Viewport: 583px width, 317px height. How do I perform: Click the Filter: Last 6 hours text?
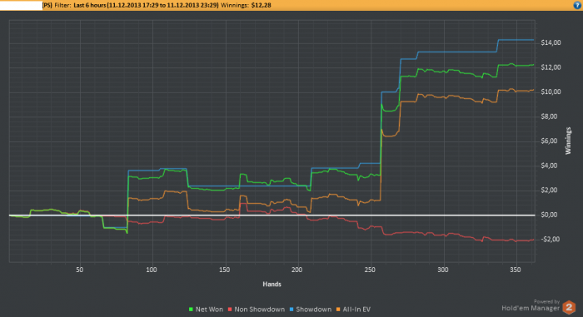click(80, 5)
